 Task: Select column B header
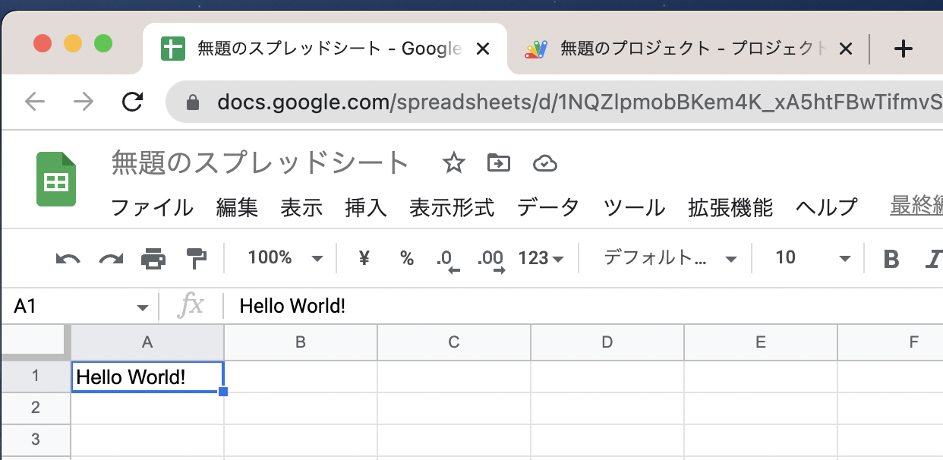click(x=301, y=342)
